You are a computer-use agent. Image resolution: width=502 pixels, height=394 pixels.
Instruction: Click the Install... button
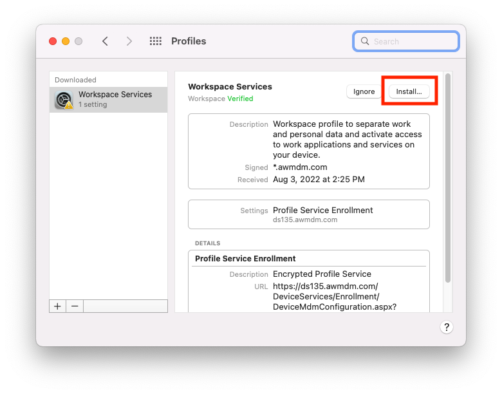(x=409, y=91)
